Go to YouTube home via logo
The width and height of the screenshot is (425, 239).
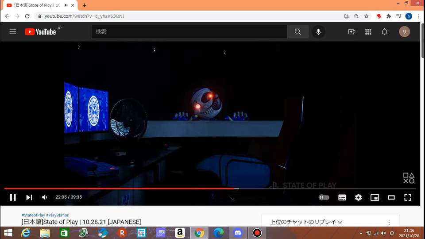tap(41, 32)
